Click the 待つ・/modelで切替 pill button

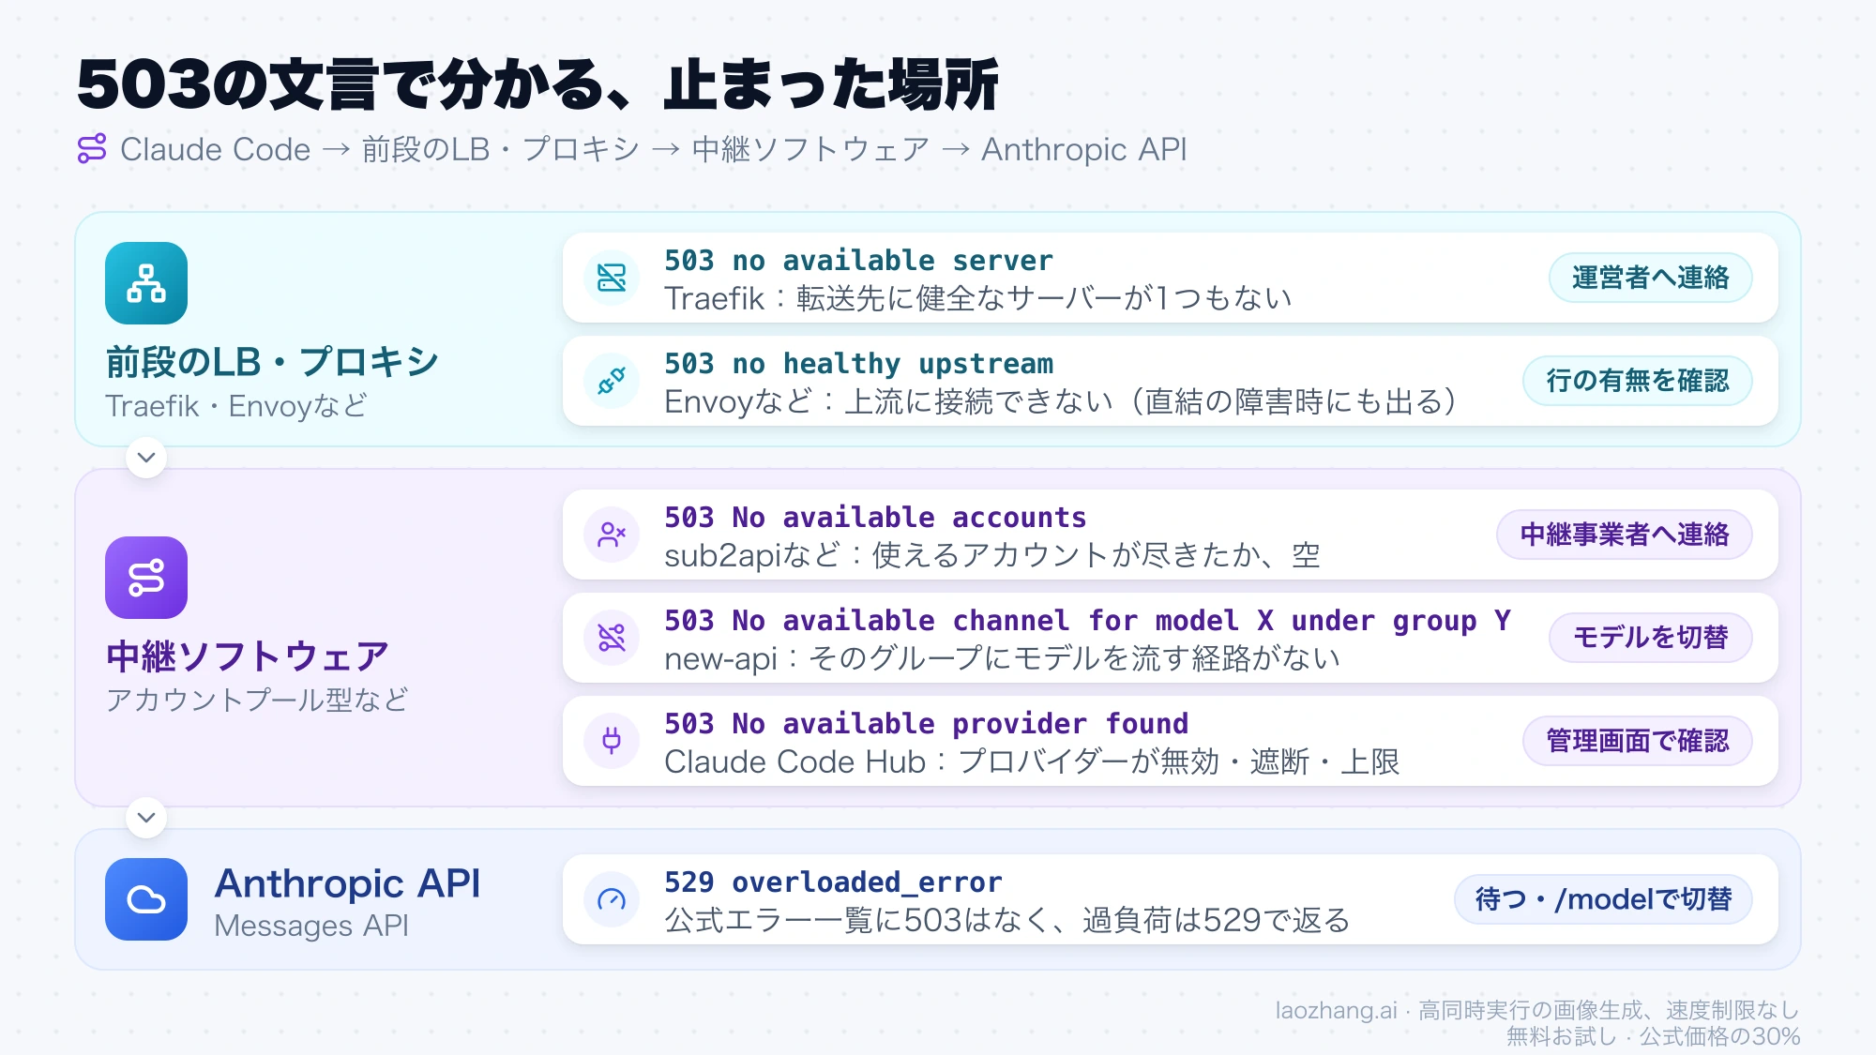coord(1603,899)
